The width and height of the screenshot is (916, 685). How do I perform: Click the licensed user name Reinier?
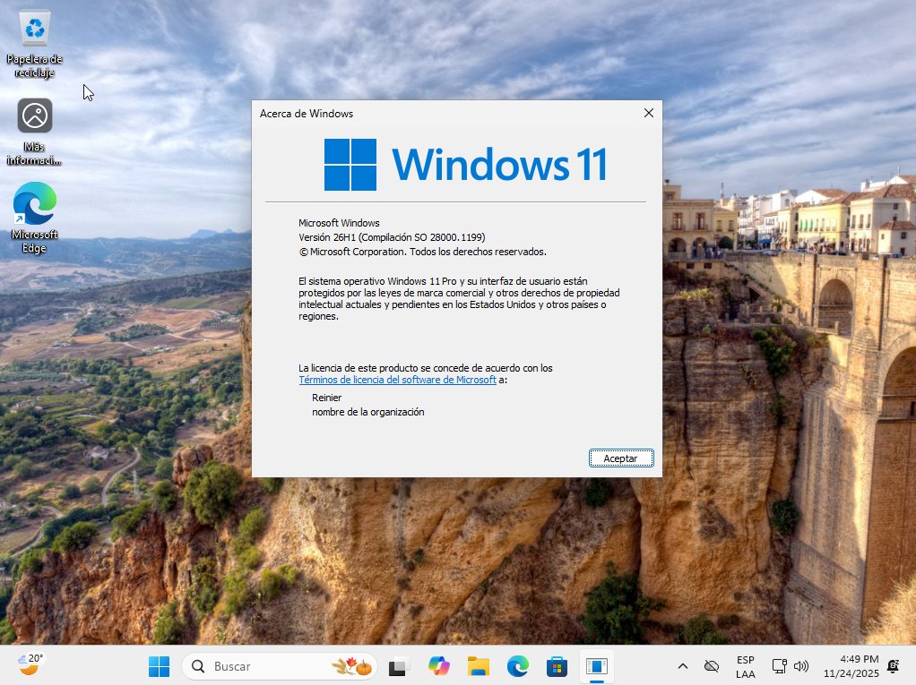[x=326, y=398]
